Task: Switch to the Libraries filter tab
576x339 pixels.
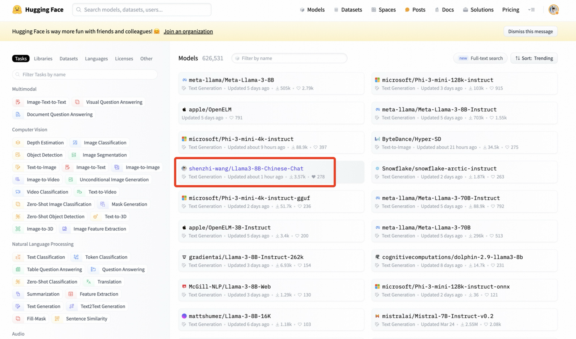Action: coord(43,59)
